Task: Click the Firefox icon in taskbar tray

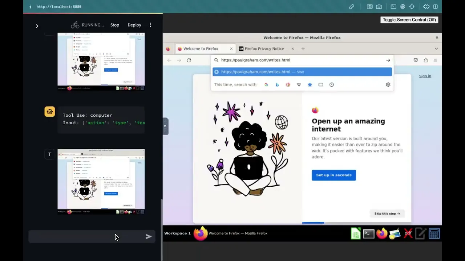Action: [x=382, y=233]
